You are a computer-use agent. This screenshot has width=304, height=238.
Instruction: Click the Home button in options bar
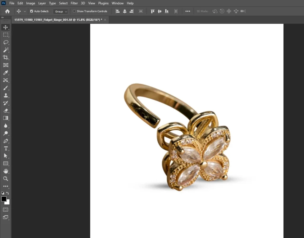7,11
